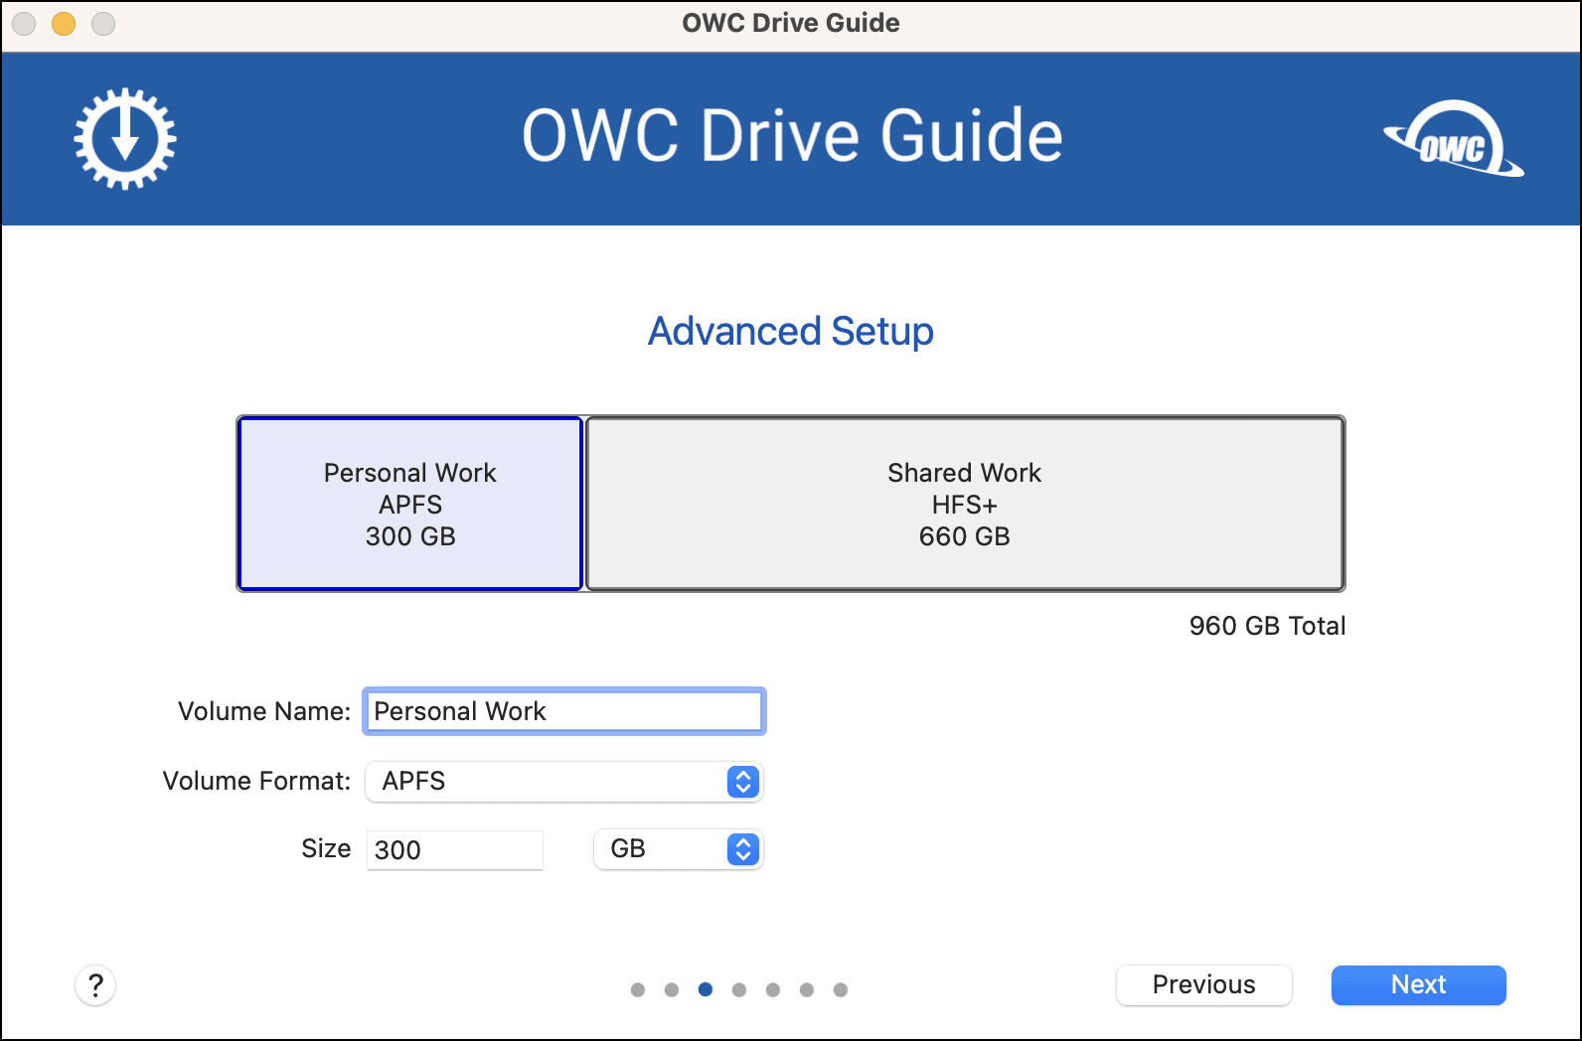
Task: Click the Volume Name text field
Action: coord(564,711)
